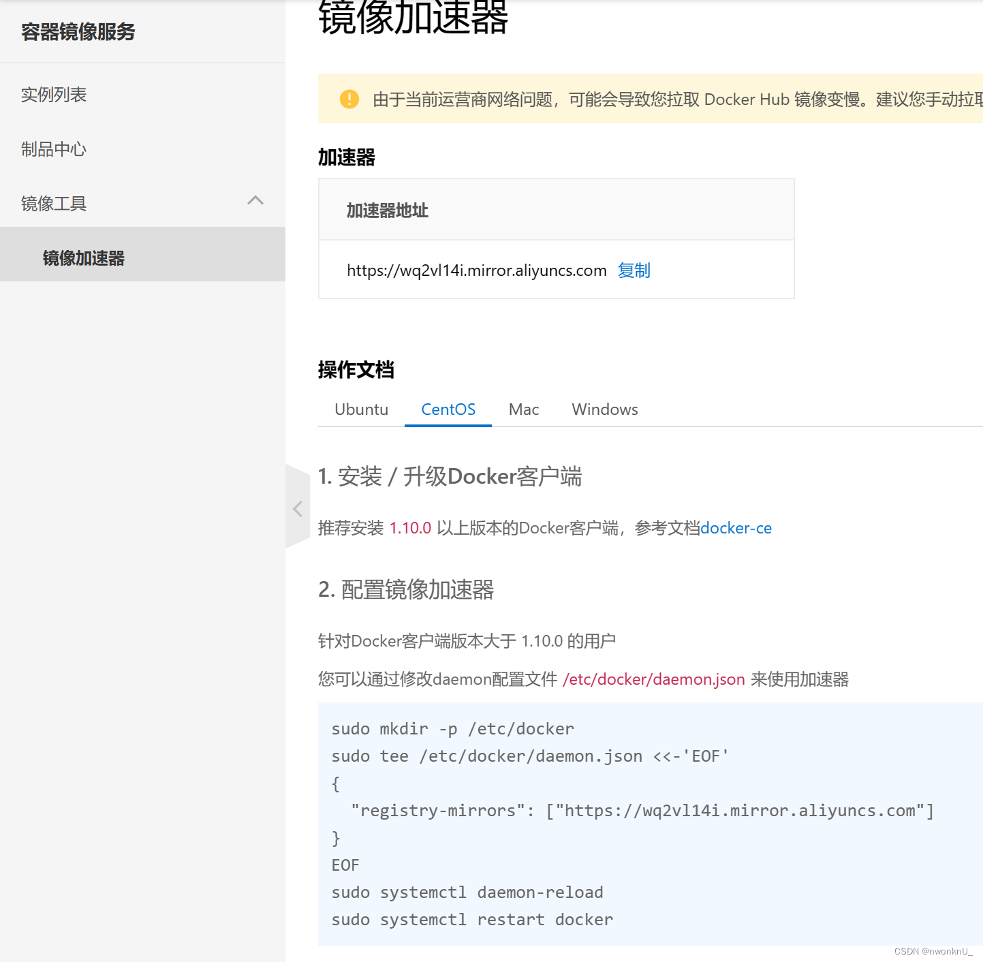Click the 容器镜像服务 service logo heading
Screen dimensions: 983x962
coord(78,31)
